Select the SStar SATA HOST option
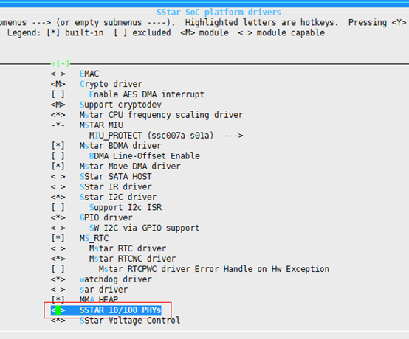 pos(115,177)
